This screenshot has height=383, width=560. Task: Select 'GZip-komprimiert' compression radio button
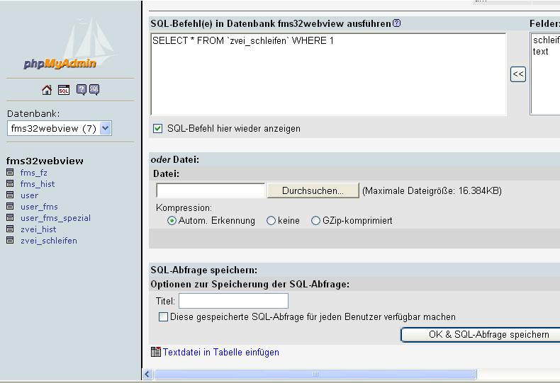pos(316,221)
